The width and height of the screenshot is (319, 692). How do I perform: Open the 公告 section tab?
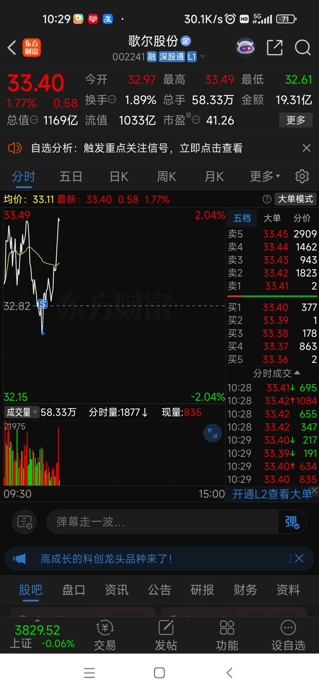[159, 590]
